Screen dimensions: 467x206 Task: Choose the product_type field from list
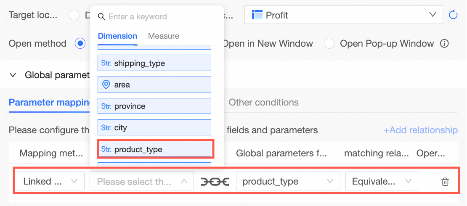coord(154,149)
